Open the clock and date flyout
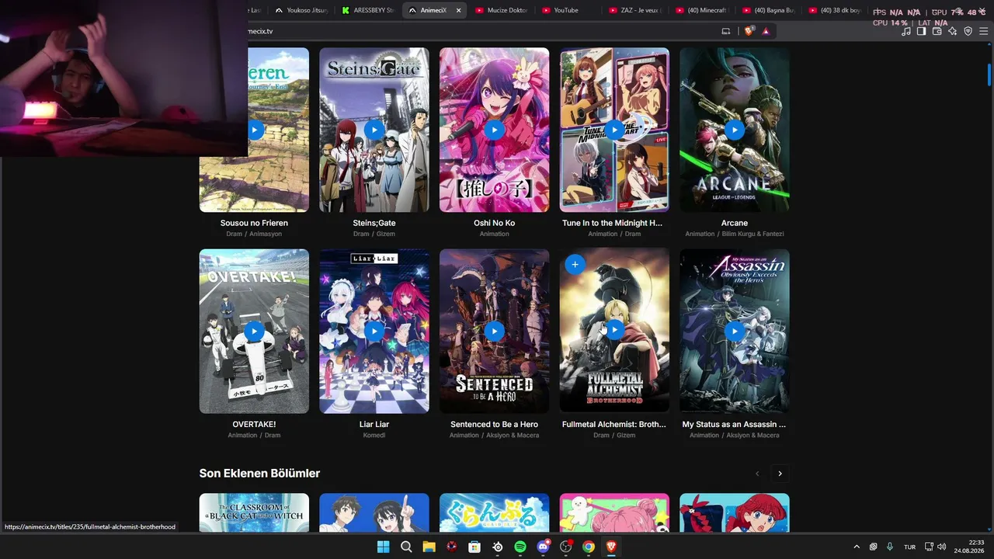Image resolution: width=994 pixels, height=559 pixels. click(969, 547)
